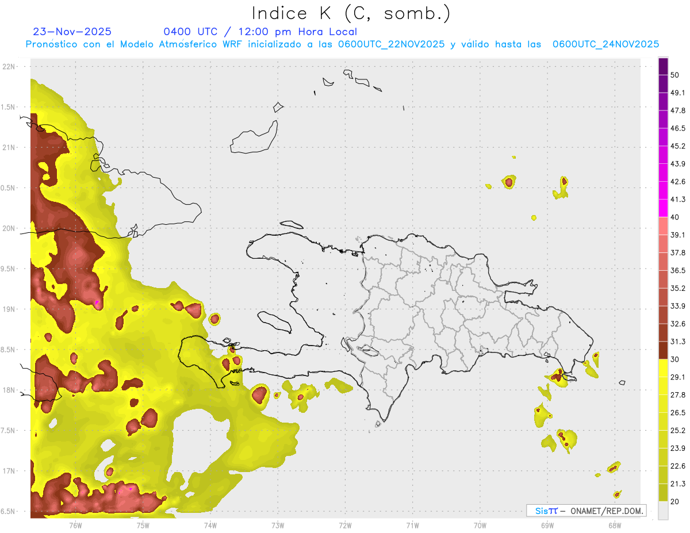Click longitude axis label "76W"

pos(75,526)
